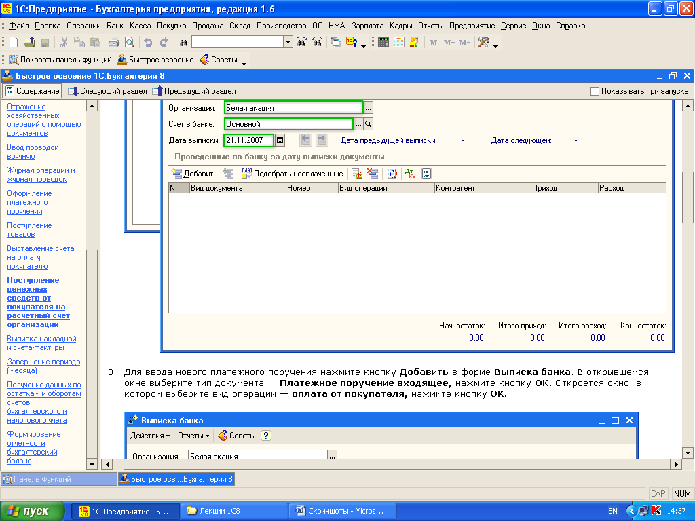Create a new document with the blank page icon
The height and width of the screenshot is (521, 695).
pos(14,43)
